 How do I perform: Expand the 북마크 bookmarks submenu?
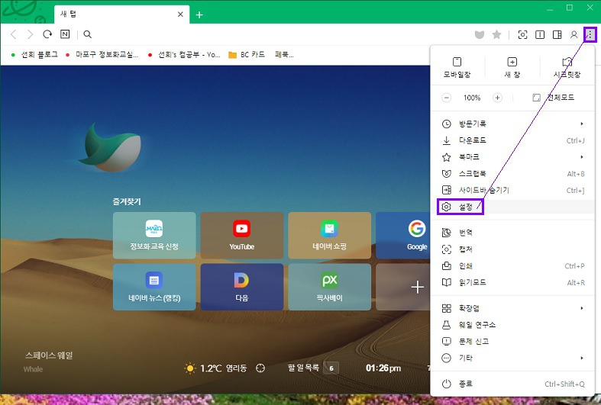point(512,157)
